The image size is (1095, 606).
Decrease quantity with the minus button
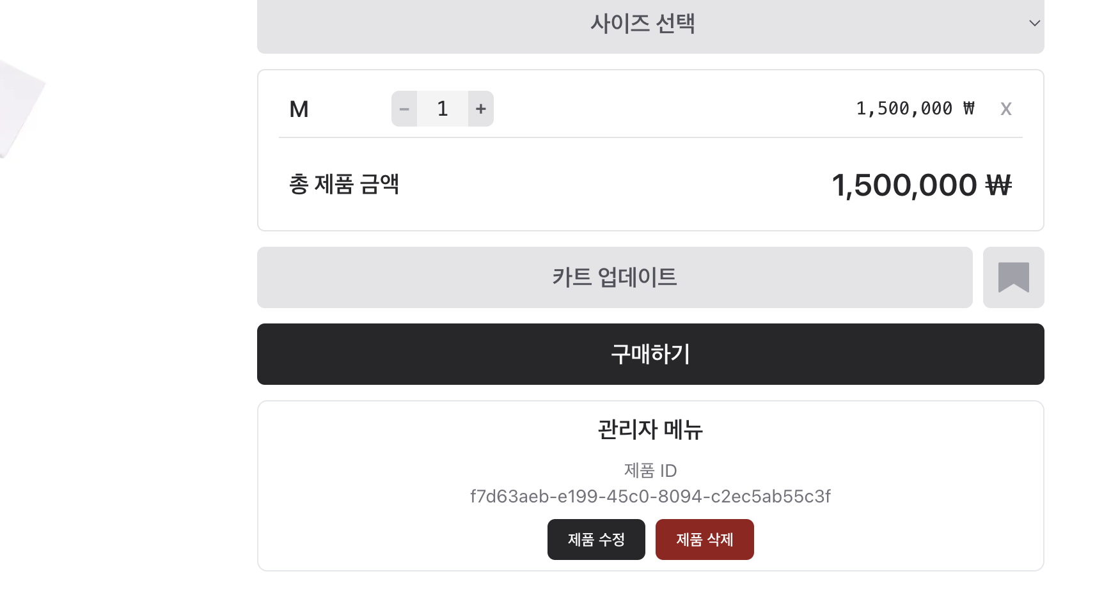click(404, 109)
